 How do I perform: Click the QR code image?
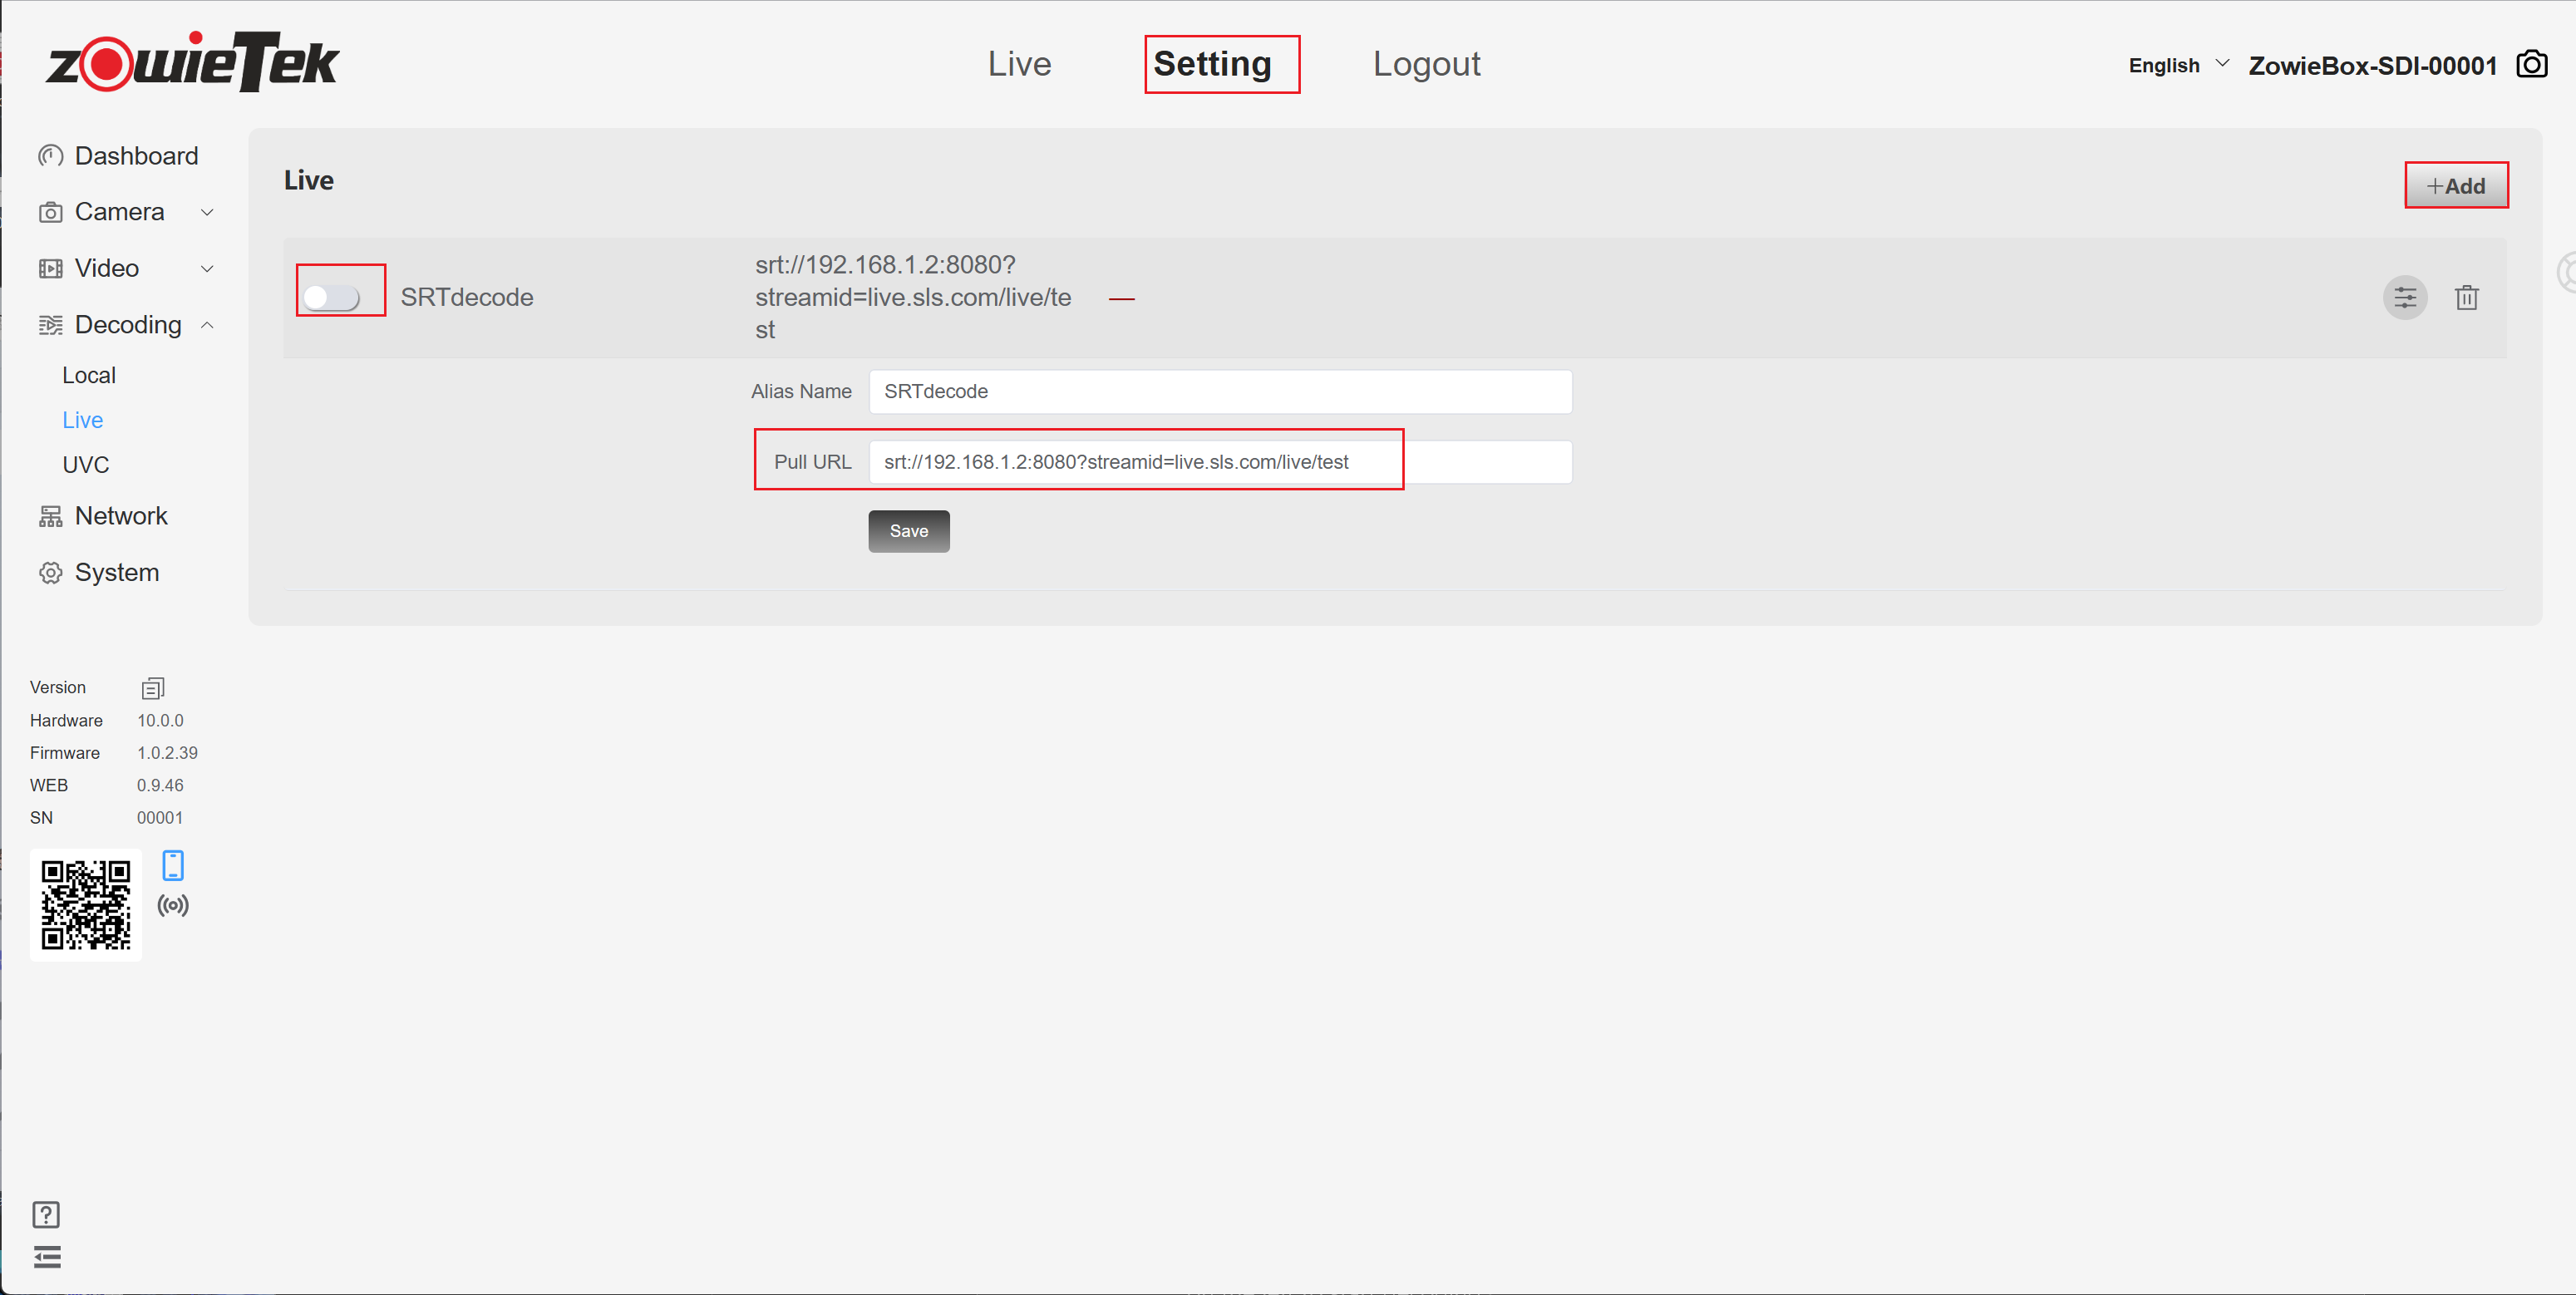tap(86, 905)
